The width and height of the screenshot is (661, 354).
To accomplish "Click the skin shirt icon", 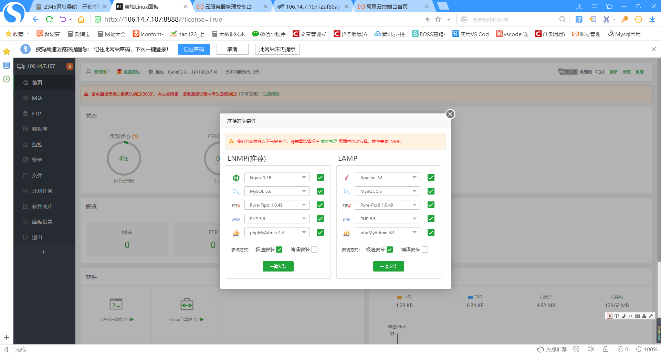I will click(x=609, y=6).
